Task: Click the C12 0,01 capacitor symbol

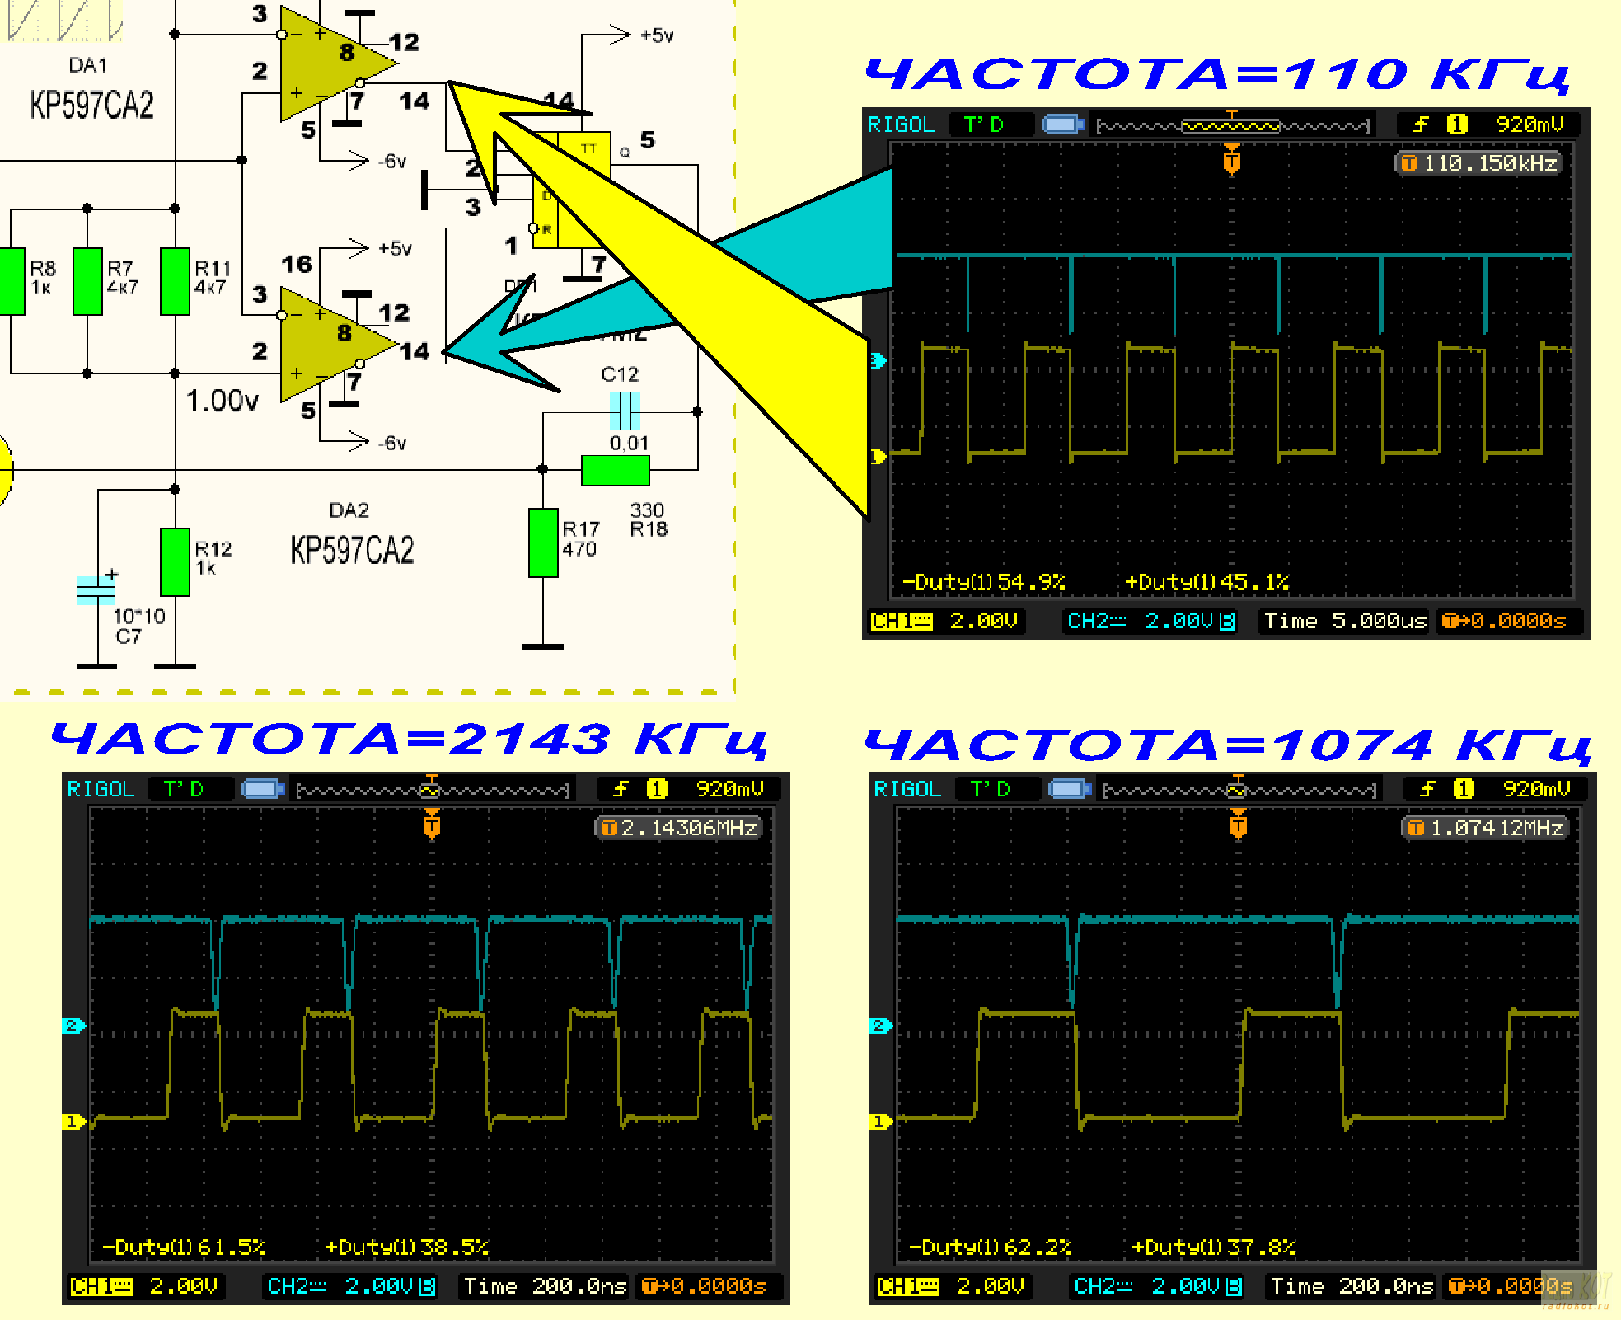Action: (x=625, y=411)
